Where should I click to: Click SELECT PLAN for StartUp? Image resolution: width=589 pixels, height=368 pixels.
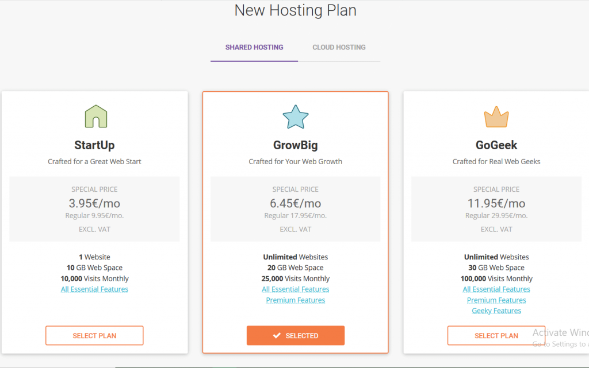[94, 335]
